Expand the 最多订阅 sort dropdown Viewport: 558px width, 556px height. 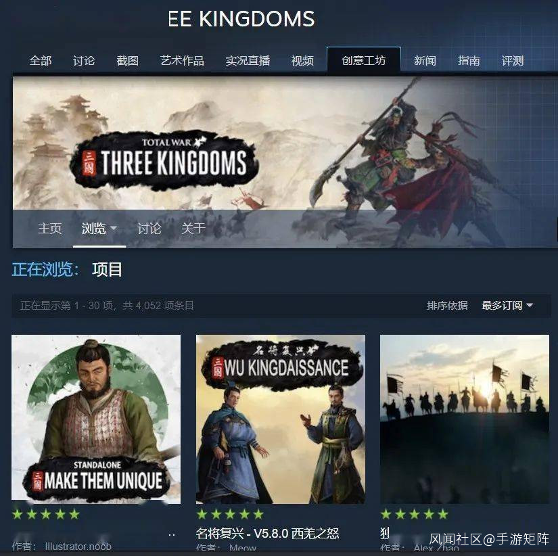click(x=507, y=306)
